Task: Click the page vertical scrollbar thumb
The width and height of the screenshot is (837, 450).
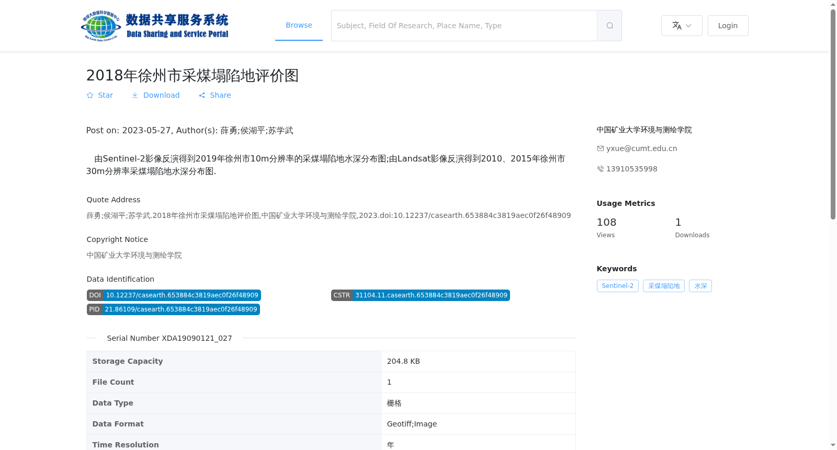Action: click(x=833, y=114)
